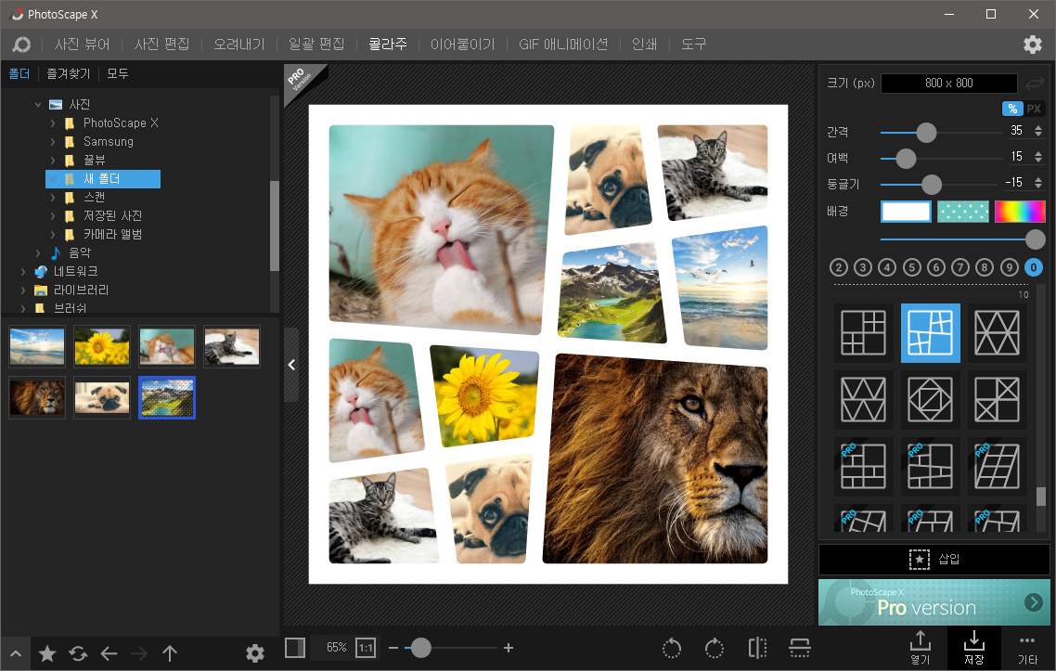The image size is (1056, 671).
Task: Select the first grid collage layout
Action: 863,333
